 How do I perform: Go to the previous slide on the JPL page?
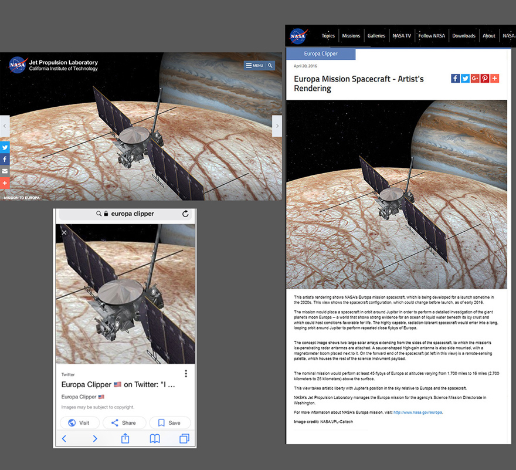(x=5, y=126)
